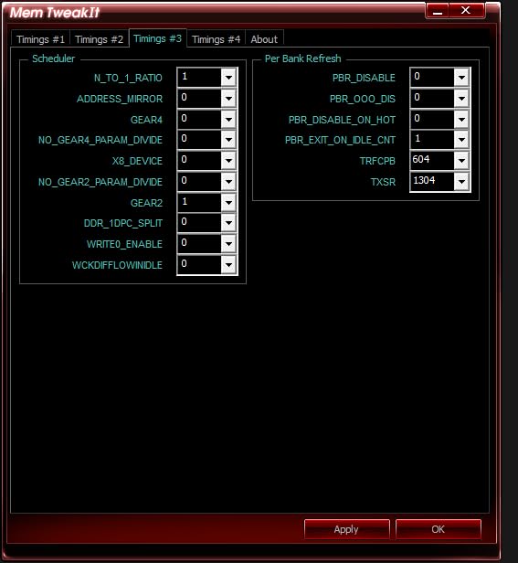This screenshot has height=563, width=518.
Task: Expand the PBR_DISABLE_ON_HOT dropdown arrow
Action: (x=461, y=119)
